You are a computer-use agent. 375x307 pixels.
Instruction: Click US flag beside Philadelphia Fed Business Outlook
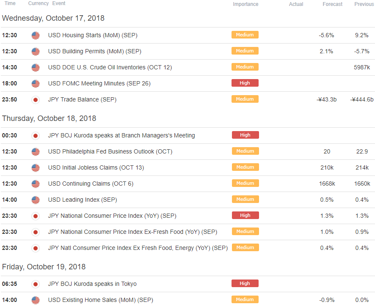point(36,152)
